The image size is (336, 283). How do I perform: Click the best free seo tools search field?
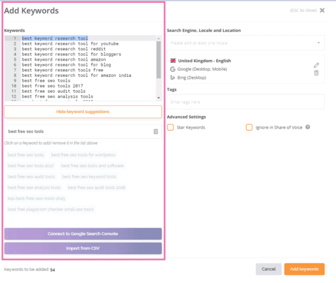click(83, 132)
